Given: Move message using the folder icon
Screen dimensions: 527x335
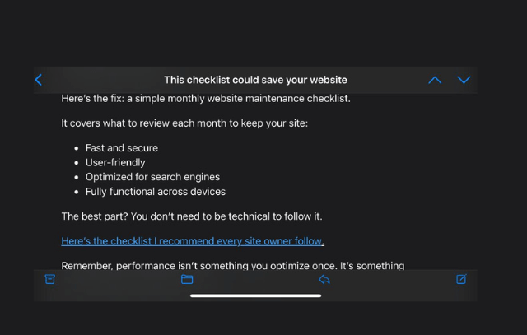Looking at the screenshot, I should [x=187, y=280].
